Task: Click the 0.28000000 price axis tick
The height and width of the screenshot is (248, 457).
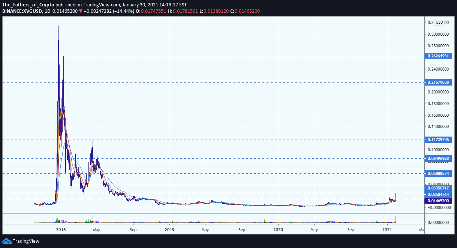Action: click(x=438, y=46)
